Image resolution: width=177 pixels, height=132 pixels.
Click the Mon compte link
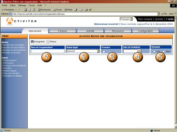145,19
